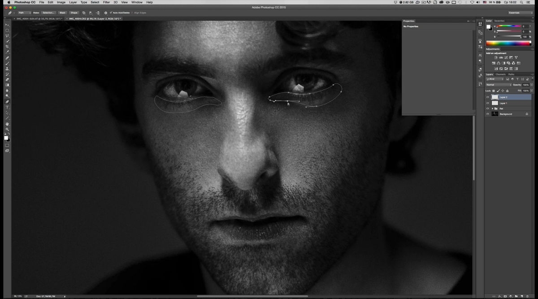This screenshot has height=299, width=538.
Task: Toggle lock position
Action: pyautogui.click(x=503, y=91)
